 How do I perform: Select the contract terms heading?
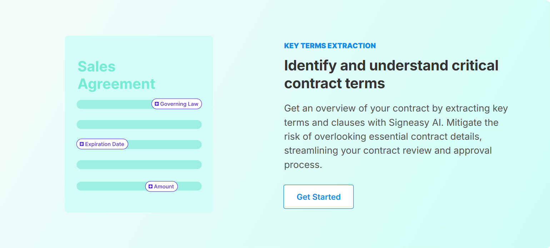tap(391, 74)
